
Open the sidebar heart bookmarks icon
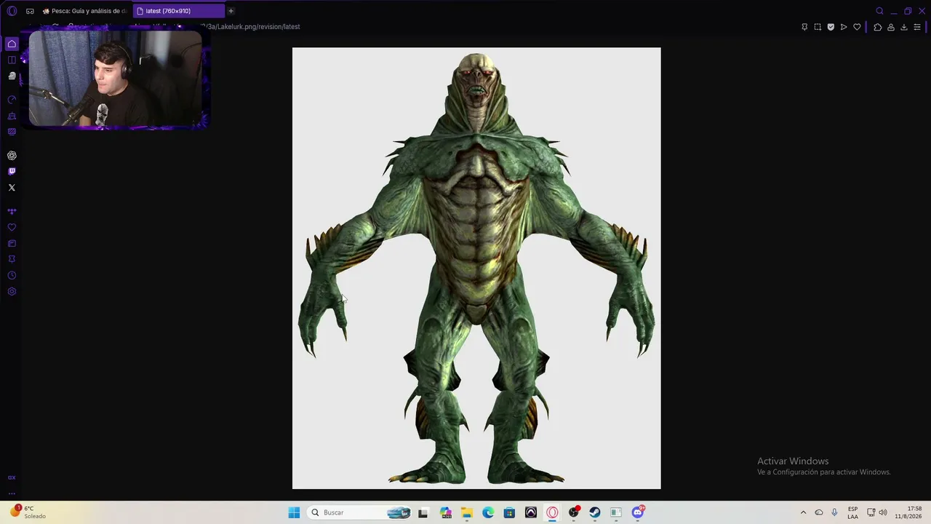pyautogui.click(x=12, y=227)
